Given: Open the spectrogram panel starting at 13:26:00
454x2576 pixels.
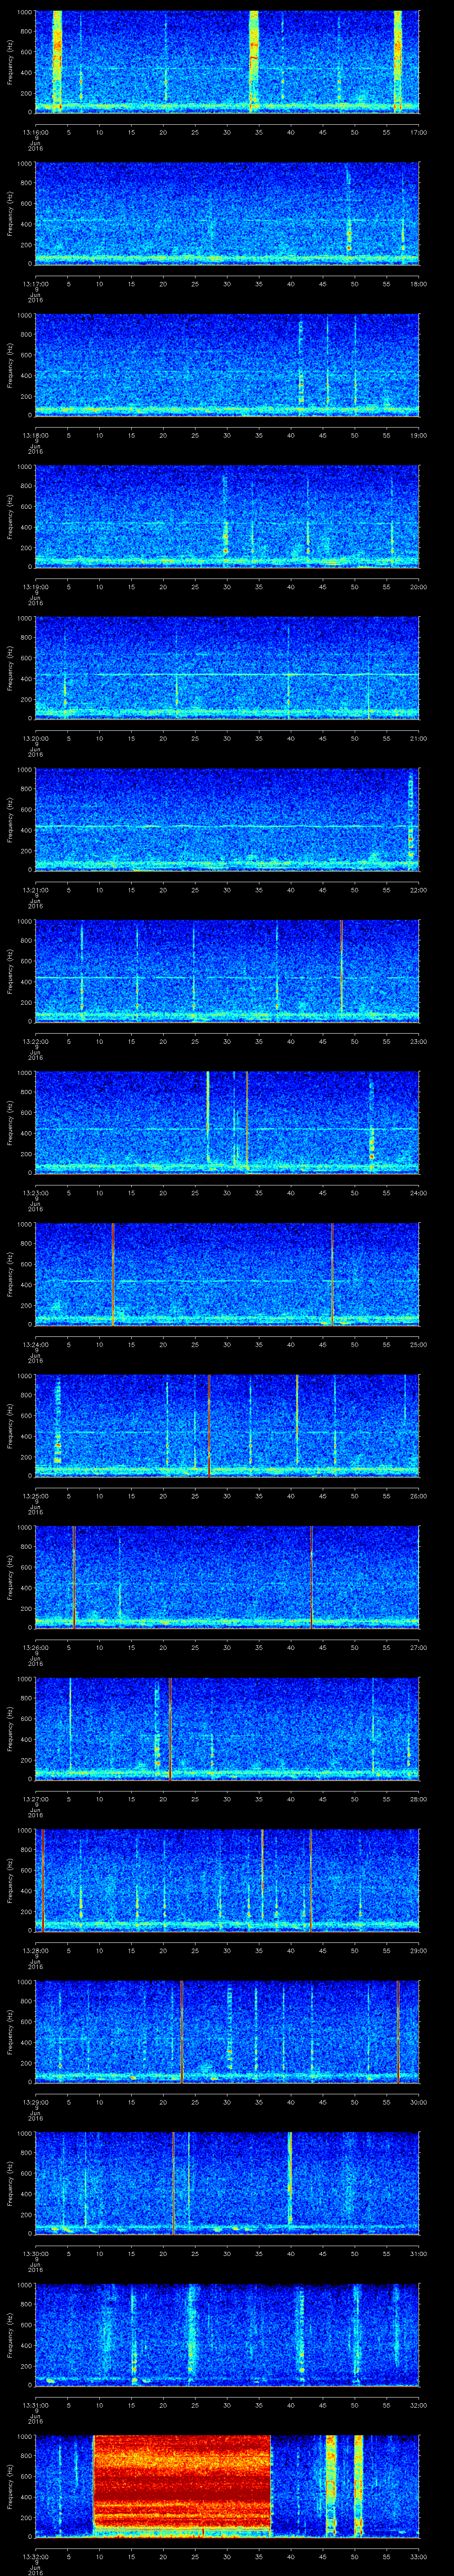Looking at the screenshot, I should click(227, 1578).
